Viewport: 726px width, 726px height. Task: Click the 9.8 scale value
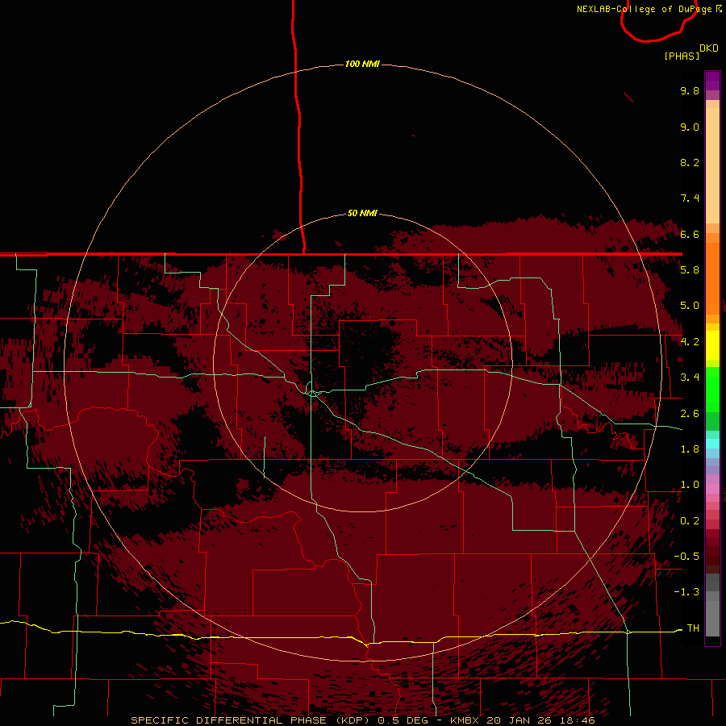690,90
